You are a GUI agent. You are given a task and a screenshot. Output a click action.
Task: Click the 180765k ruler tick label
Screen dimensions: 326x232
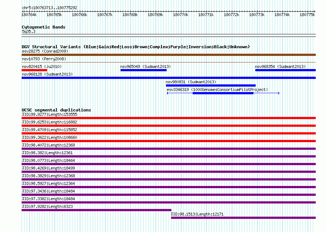click(x=54, y=15)
